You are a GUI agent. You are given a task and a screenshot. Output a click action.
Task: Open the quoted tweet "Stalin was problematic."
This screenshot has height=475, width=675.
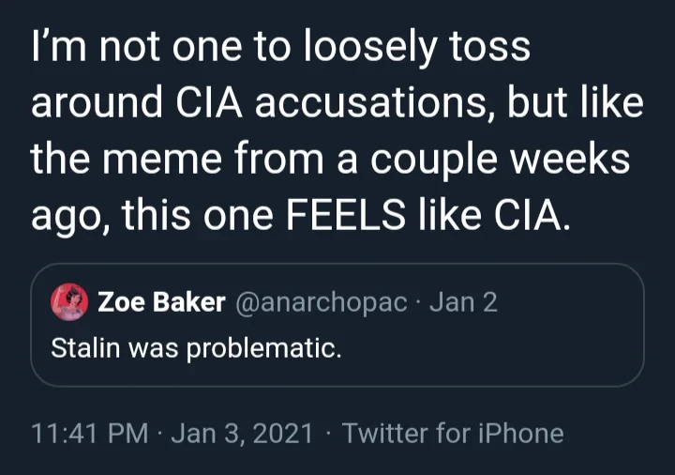coord(195,348)
